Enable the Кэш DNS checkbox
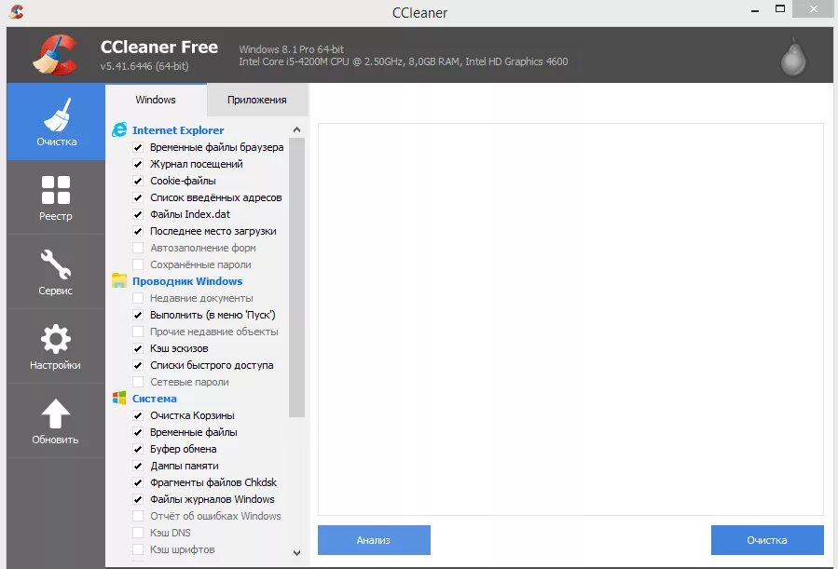This screenshot has height=569, width=838. pos(137,533)
